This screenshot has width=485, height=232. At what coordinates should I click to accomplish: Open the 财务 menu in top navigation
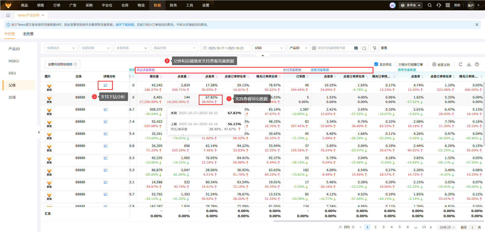pyautogui.click(x=173, y=5)
